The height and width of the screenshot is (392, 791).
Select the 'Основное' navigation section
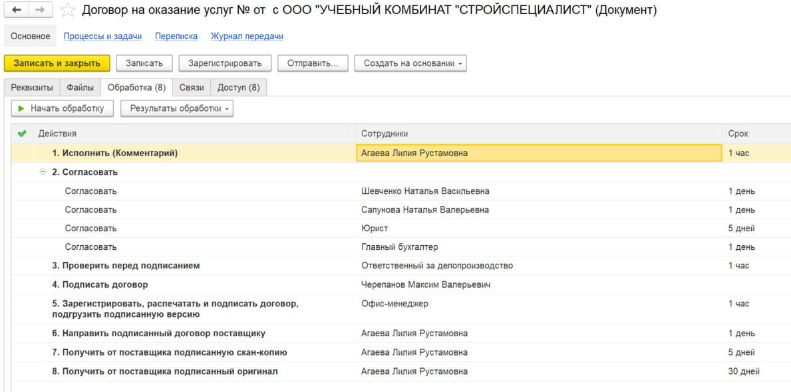[x=30, y=37]
